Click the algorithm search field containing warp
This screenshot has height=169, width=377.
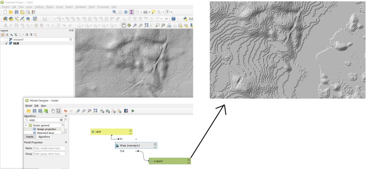[x=43, y=120]
